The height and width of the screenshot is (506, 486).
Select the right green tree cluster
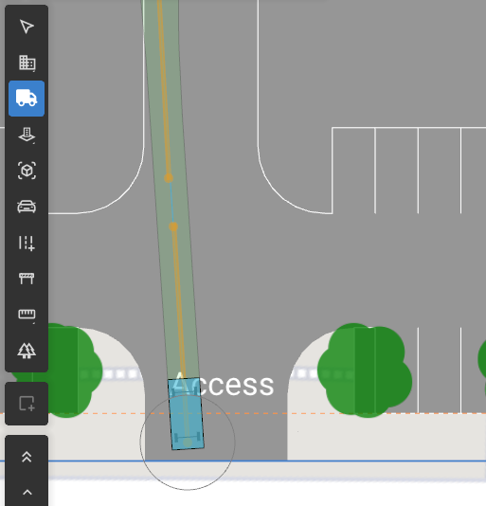365,370
